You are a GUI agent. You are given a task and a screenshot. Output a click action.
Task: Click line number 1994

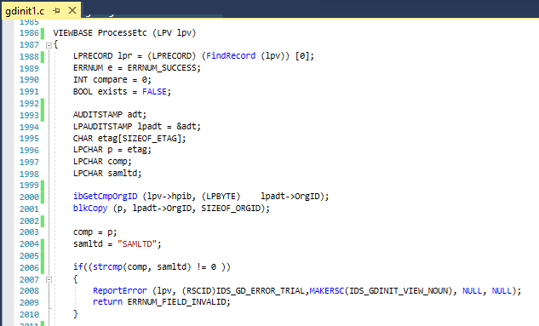[x=29, y=127]
